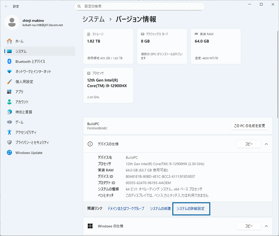Collapse the Windows の仕様 section chevron
This screenshot has height=236, width=279.
[x=267, y=226]
